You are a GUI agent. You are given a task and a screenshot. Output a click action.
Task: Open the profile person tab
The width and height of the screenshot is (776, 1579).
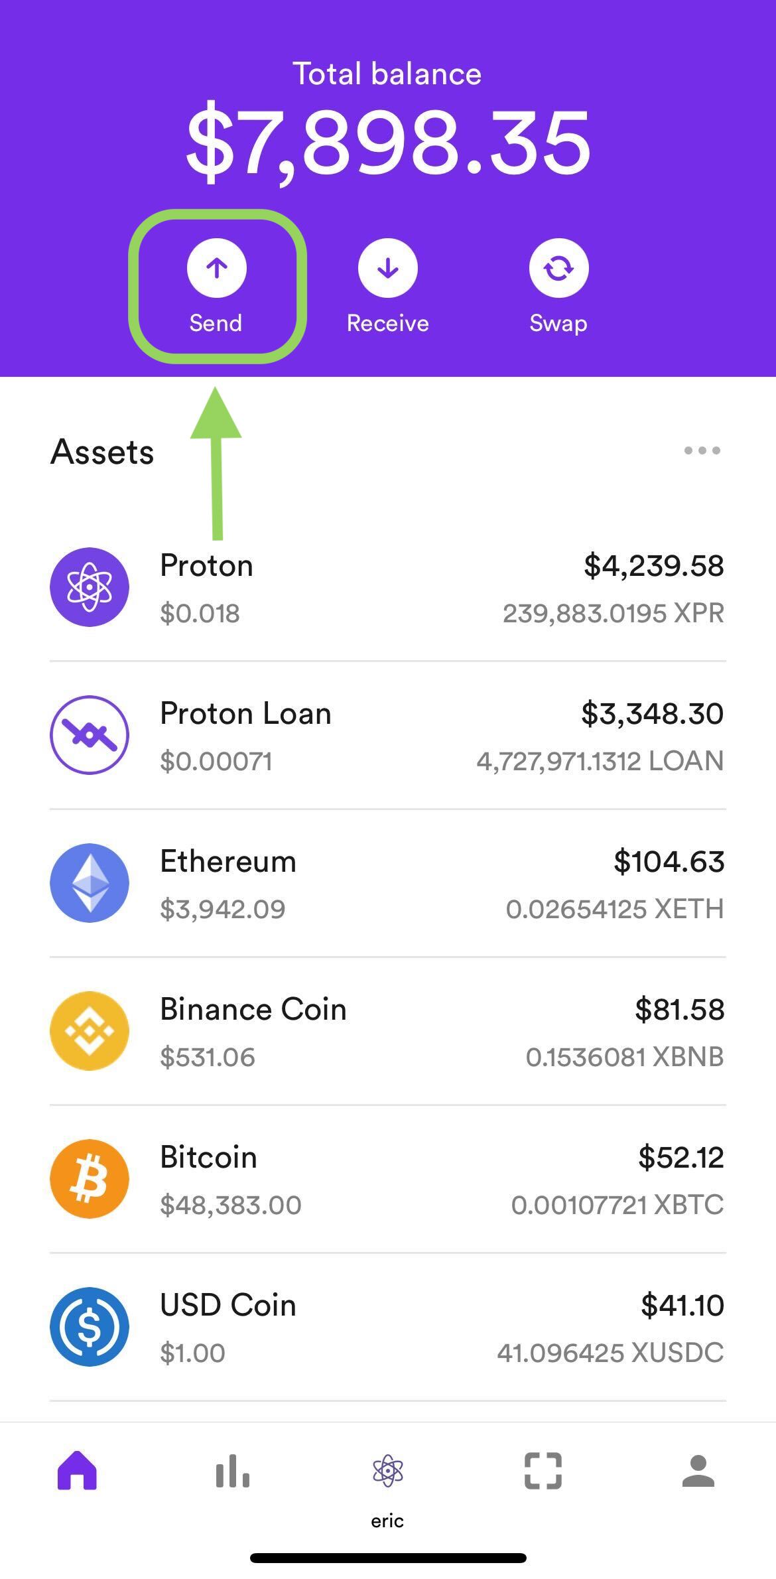click(x=698, y=1470)
